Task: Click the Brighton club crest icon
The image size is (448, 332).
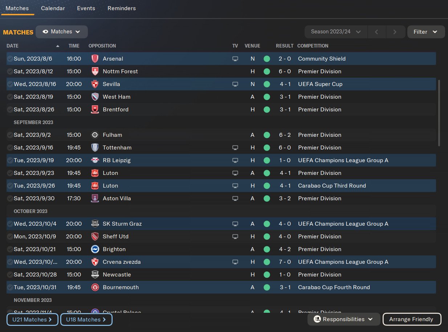Action: [x=95, y=249]
